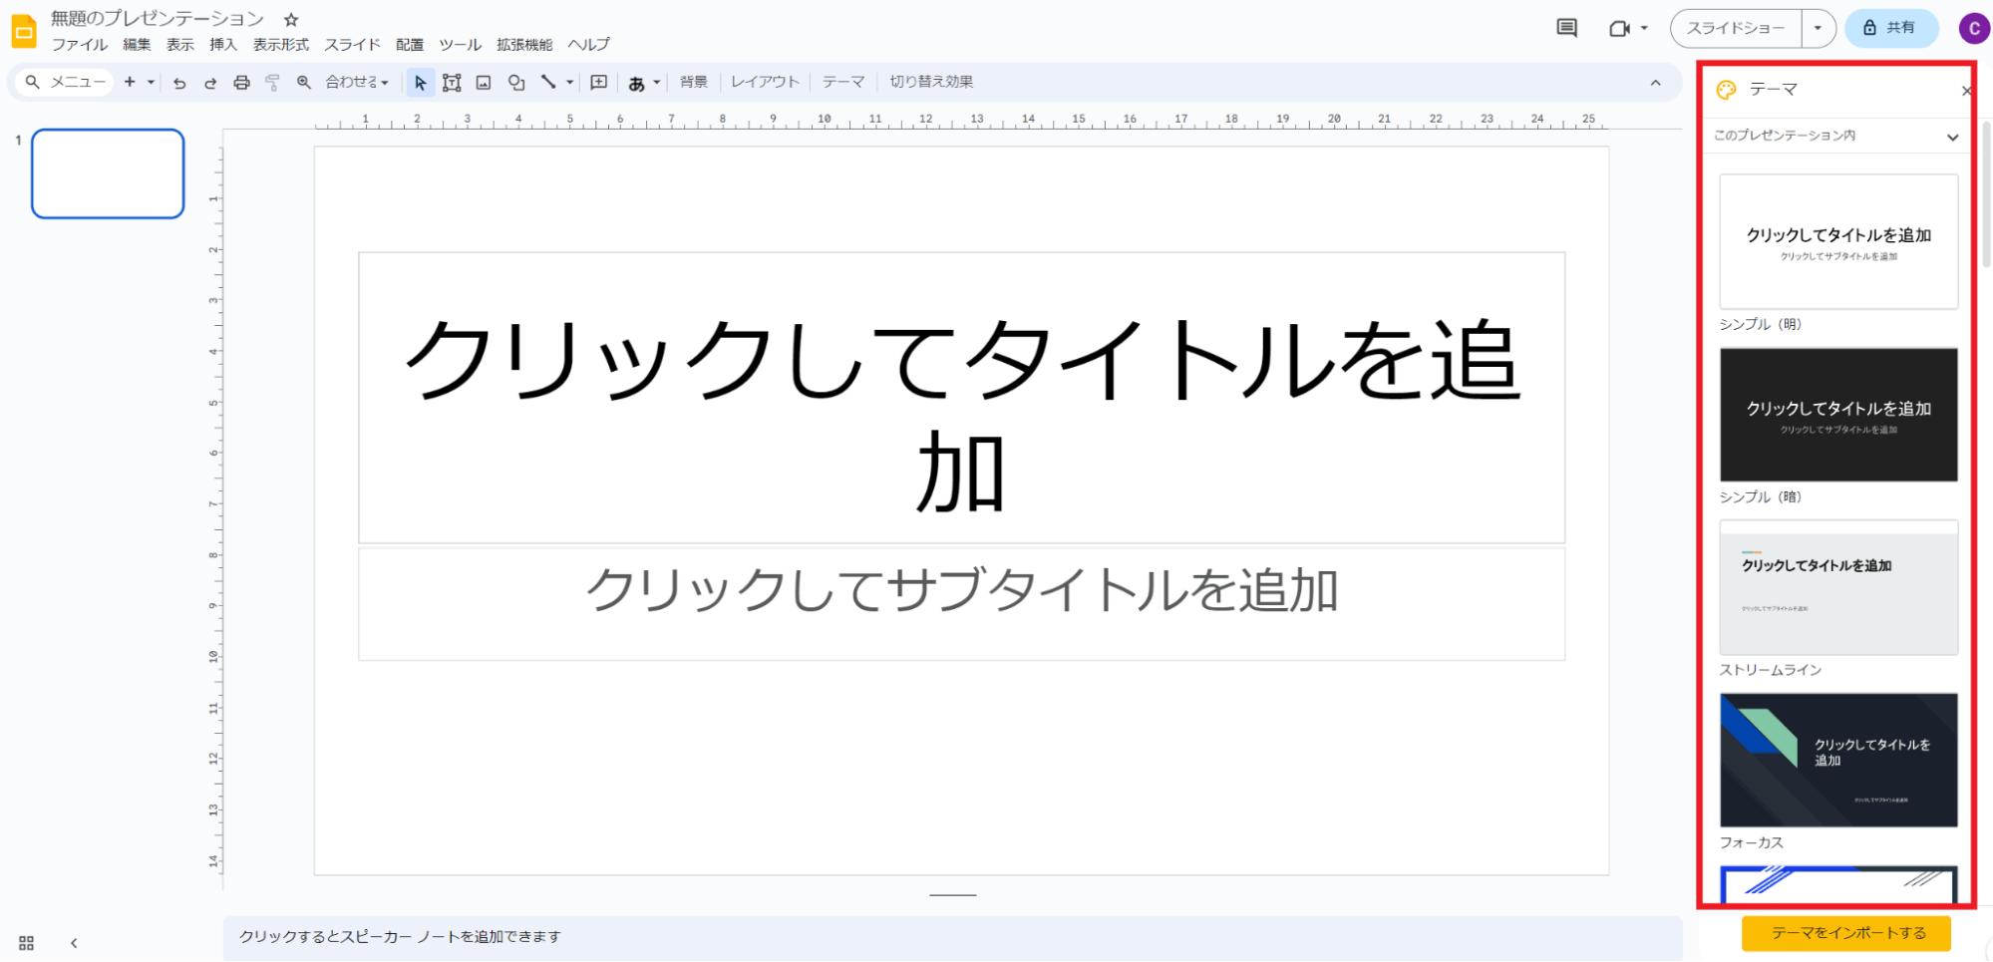1993x962 pixels.
Task: Star the untitled presentation
Action: pos(291,19)
